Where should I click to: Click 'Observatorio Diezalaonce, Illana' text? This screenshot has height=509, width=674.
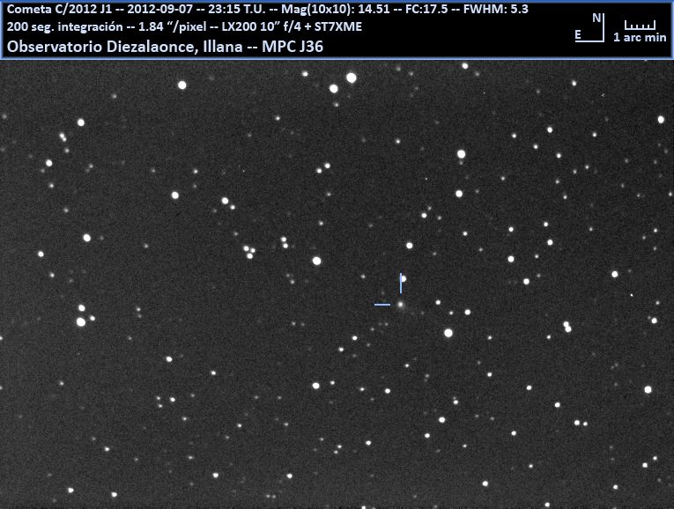[x=124, y=47]
